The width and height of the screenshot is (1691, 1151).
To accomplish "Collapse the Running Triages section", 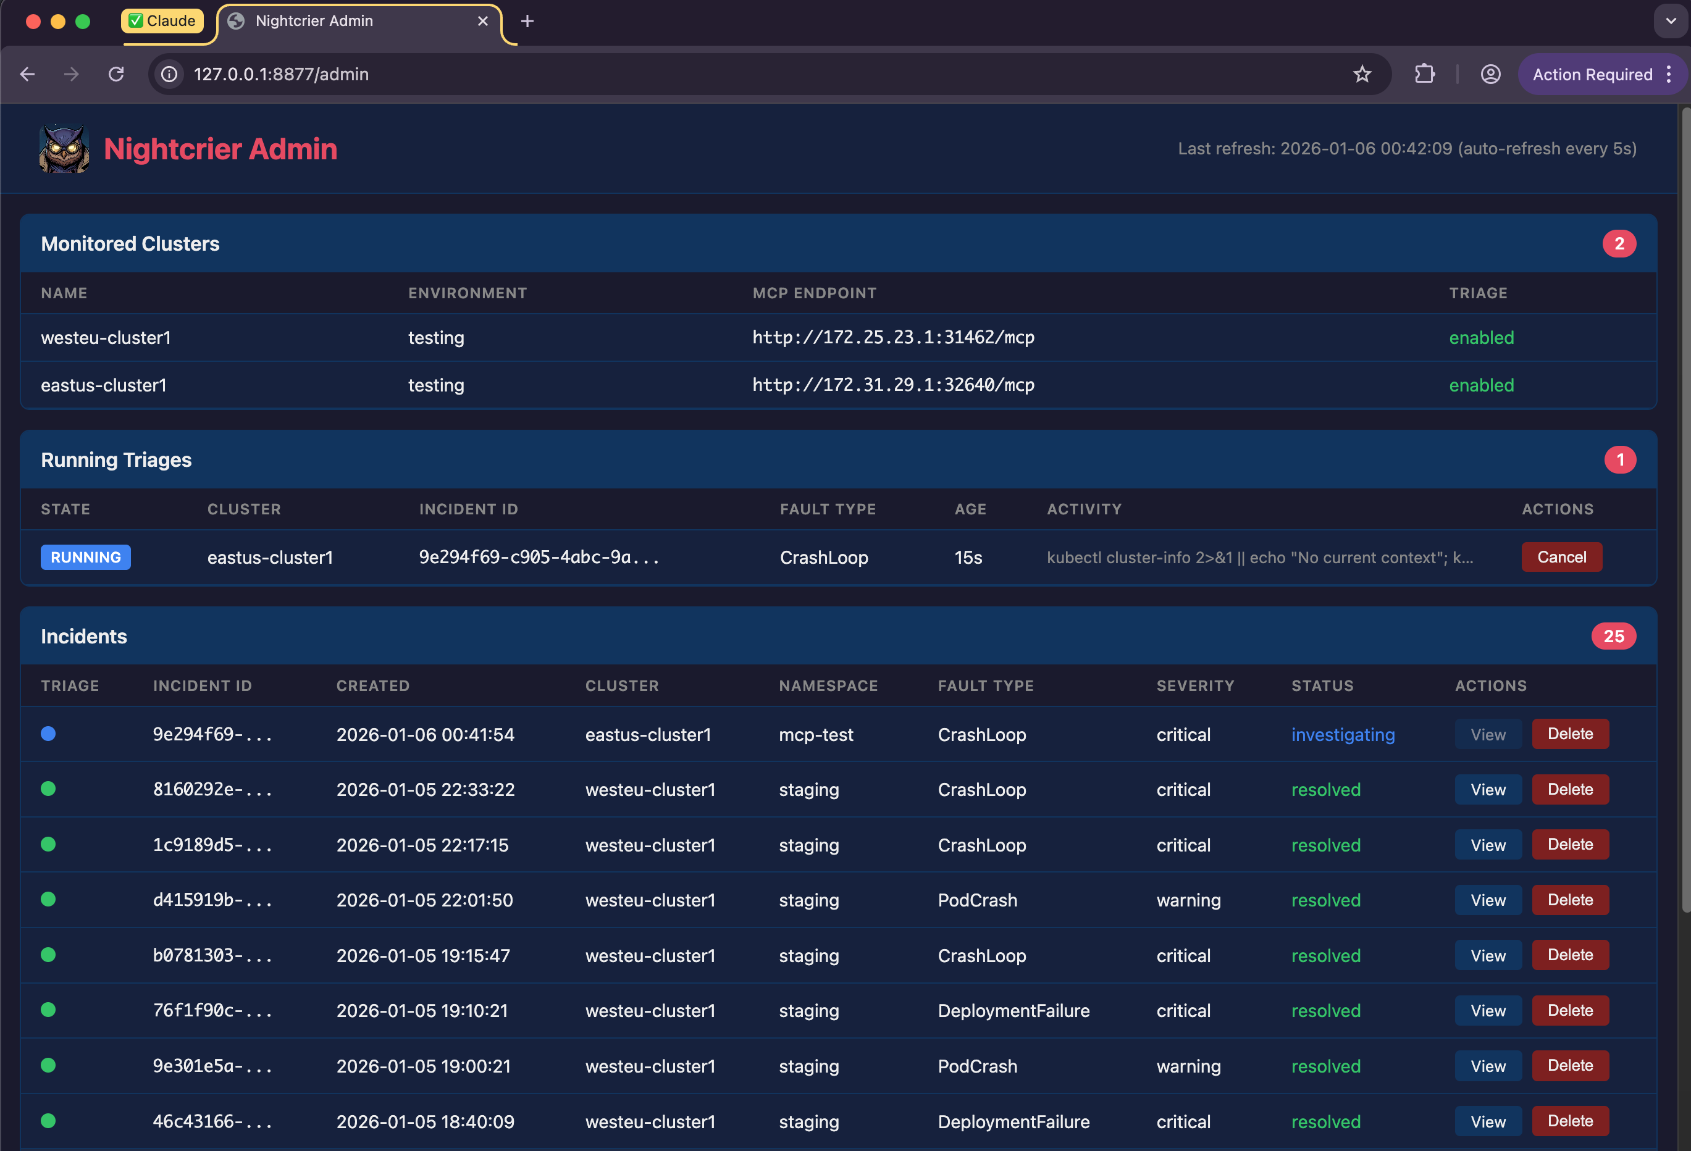I will point(117,459).
